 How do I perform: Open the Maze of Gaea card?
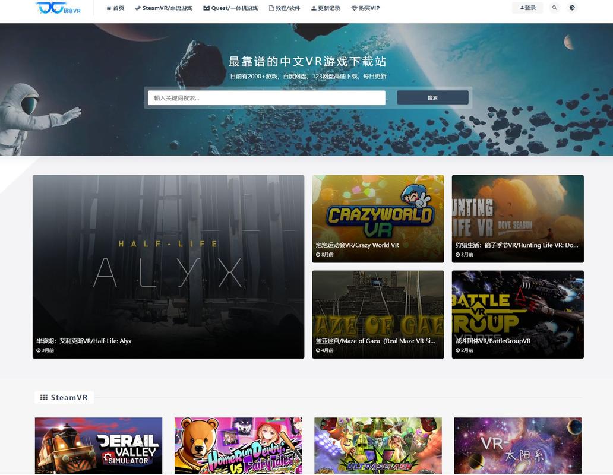pos(378,315)
